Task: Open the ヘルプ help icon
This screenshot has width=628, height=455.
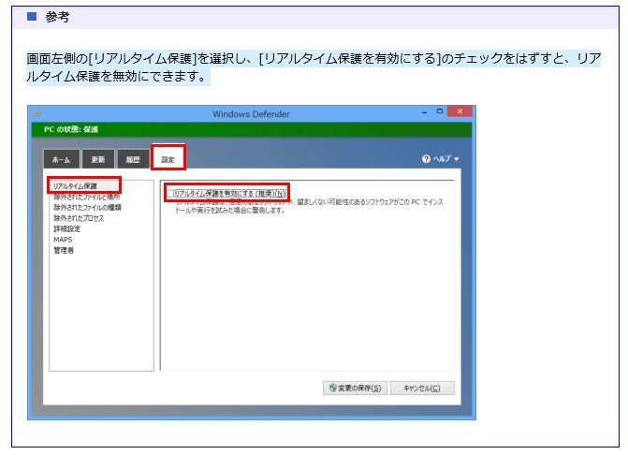Action: pos(426,159)
